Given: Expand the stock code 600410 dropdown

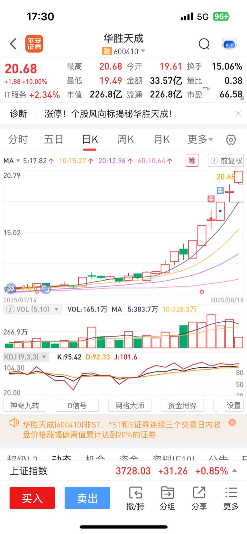Looking at the screenshot, I should (x=143, y=51).
